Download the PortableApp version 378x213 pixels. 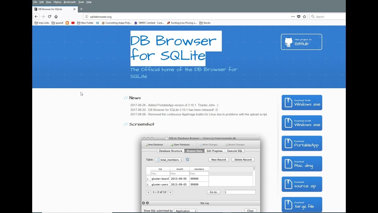coord(302,143)
